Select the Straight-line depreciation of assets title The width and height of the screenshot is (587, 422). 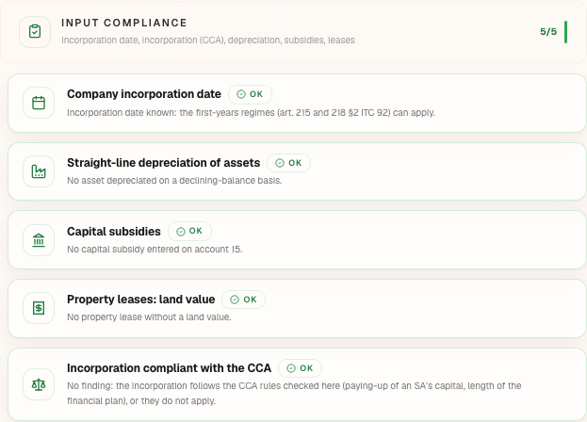tap(164, 163)
